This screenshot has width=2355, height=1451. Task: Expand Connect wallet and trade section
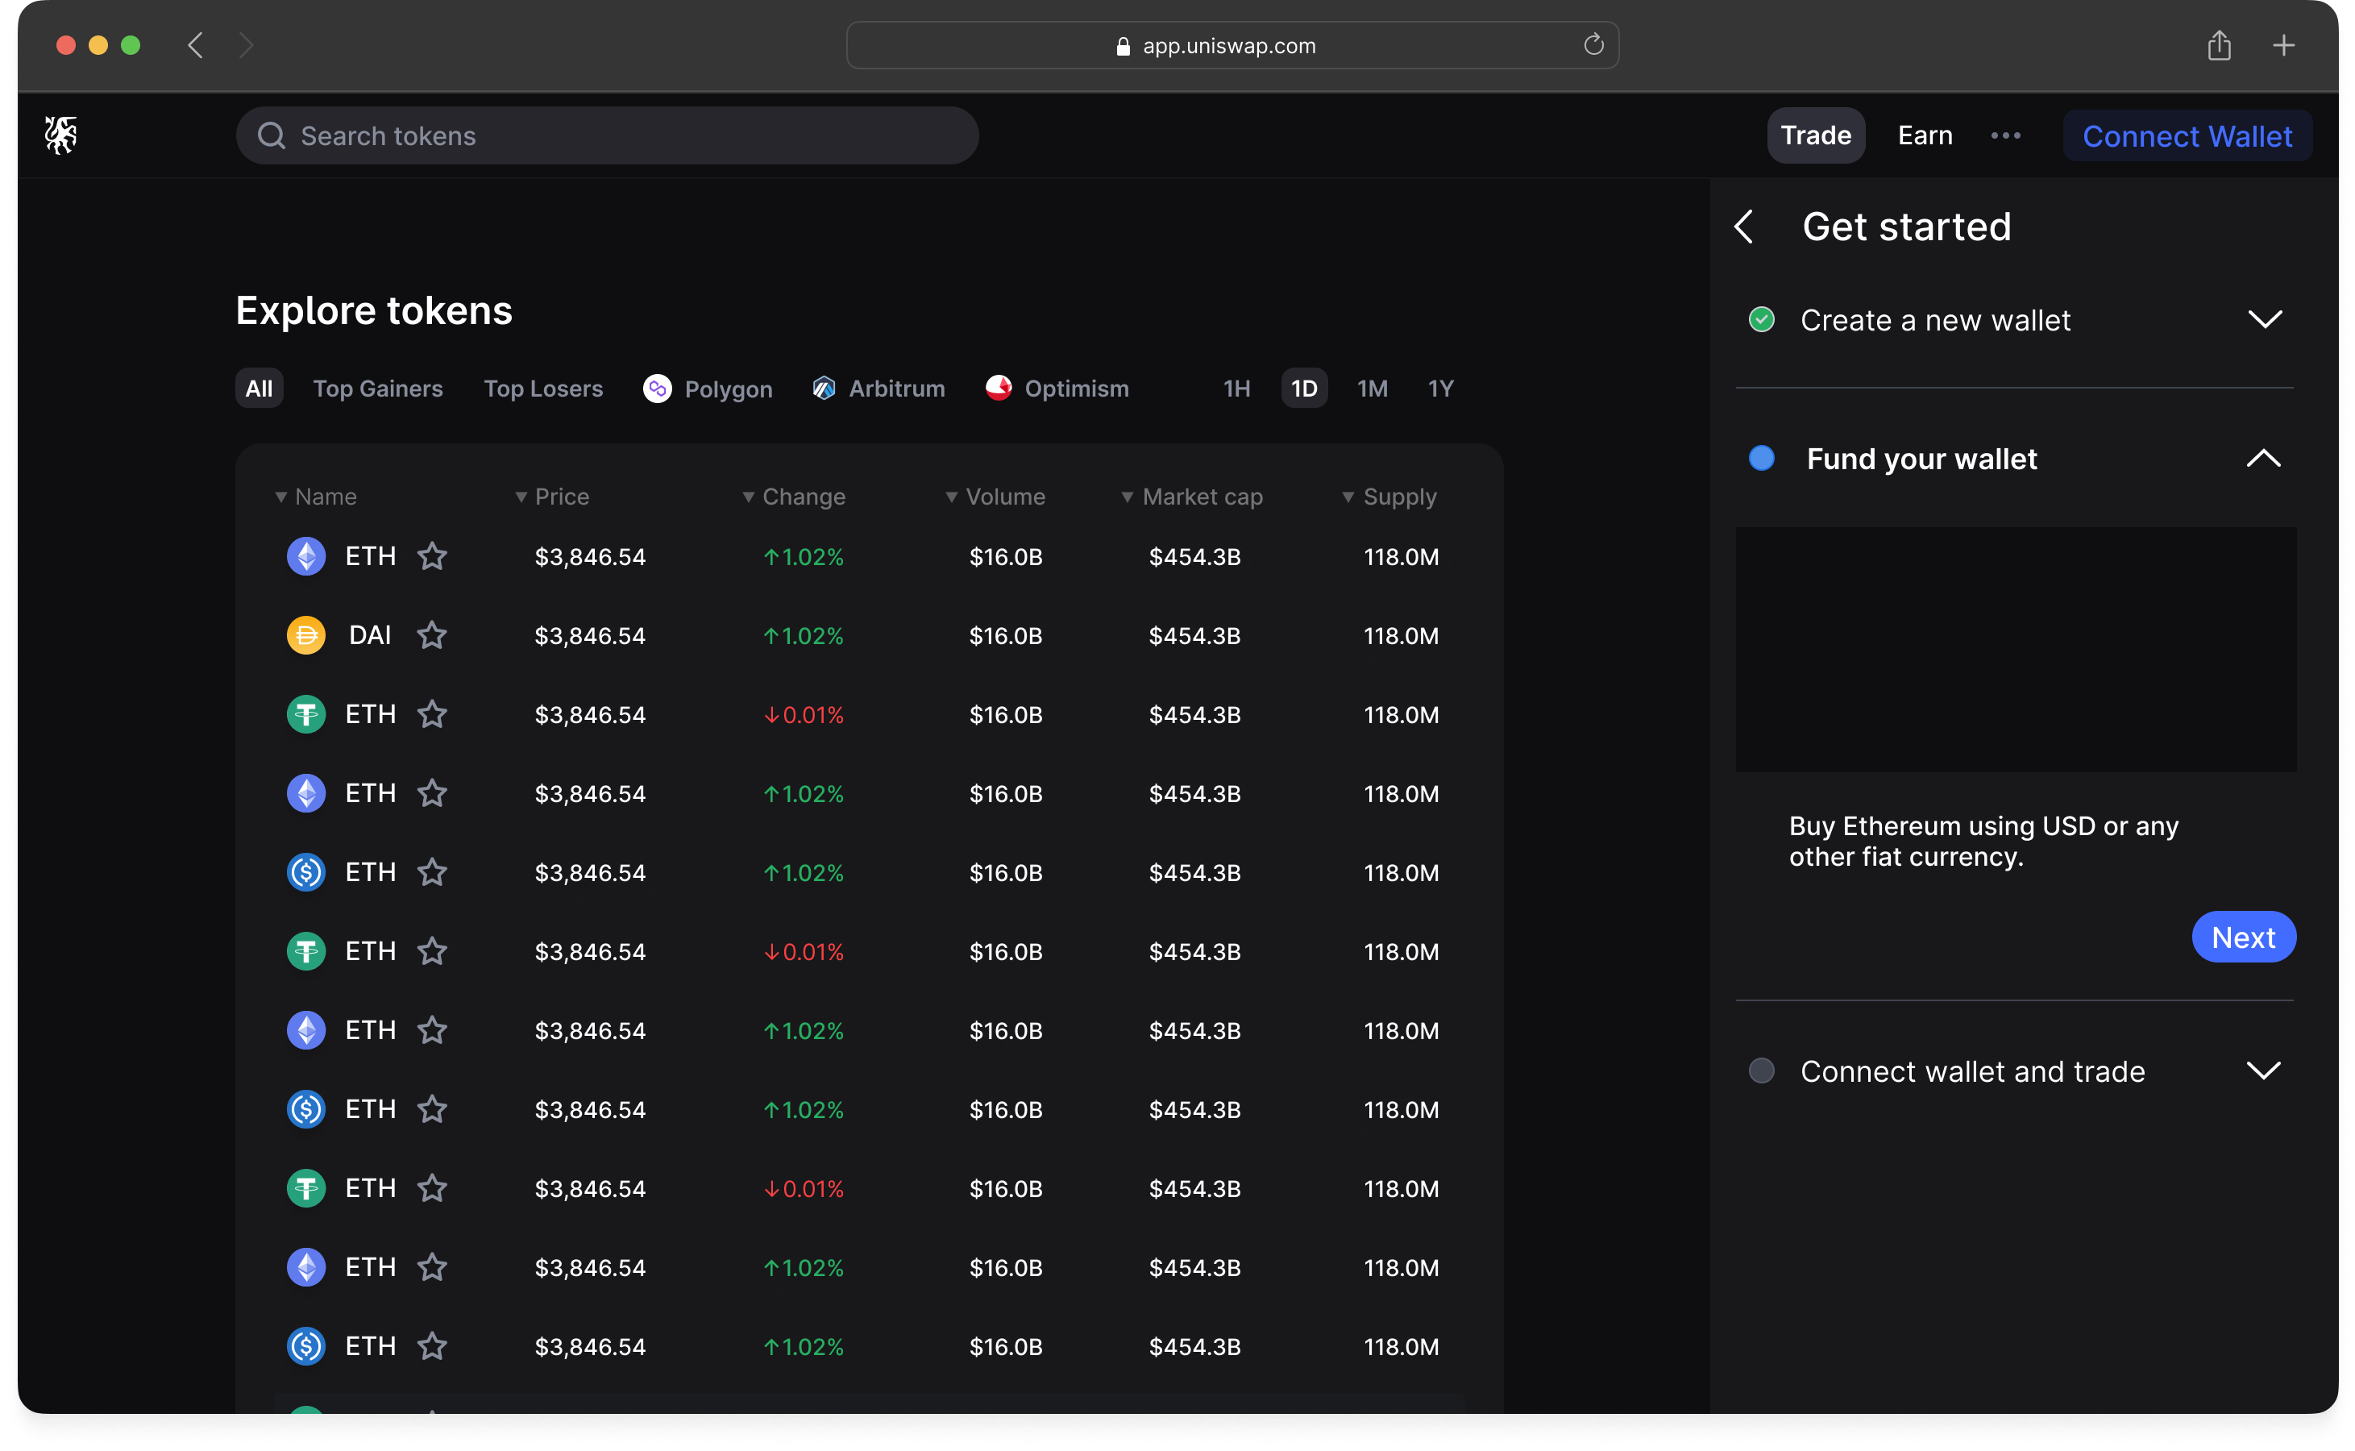pos(2264,1070)
